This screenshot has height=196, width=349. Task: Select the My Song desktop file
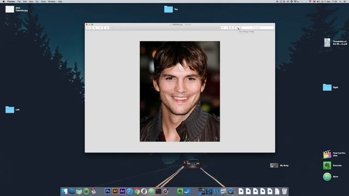coord(274,166)
